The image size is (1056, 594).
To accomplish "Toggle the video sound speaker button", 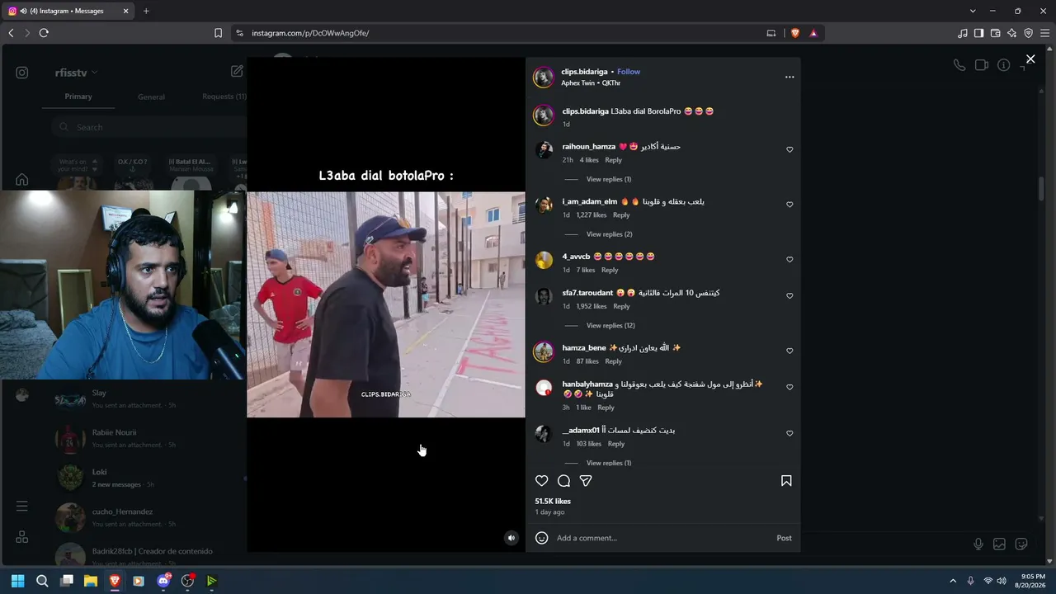I will pyautogui.click(x=511, y=538).
